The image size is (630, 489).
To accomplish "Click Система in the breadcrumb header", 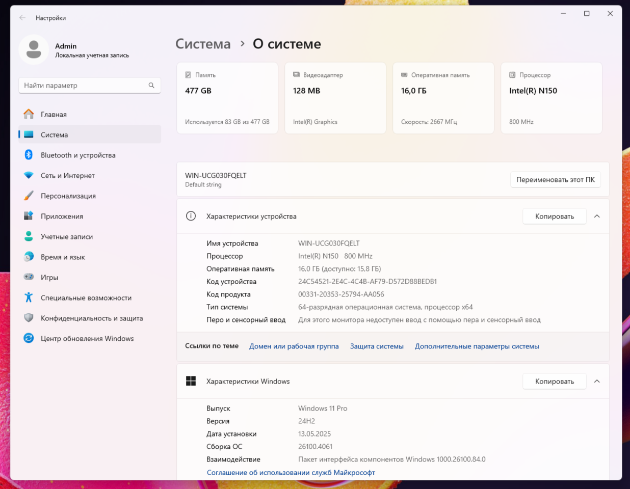I will 203,44.
